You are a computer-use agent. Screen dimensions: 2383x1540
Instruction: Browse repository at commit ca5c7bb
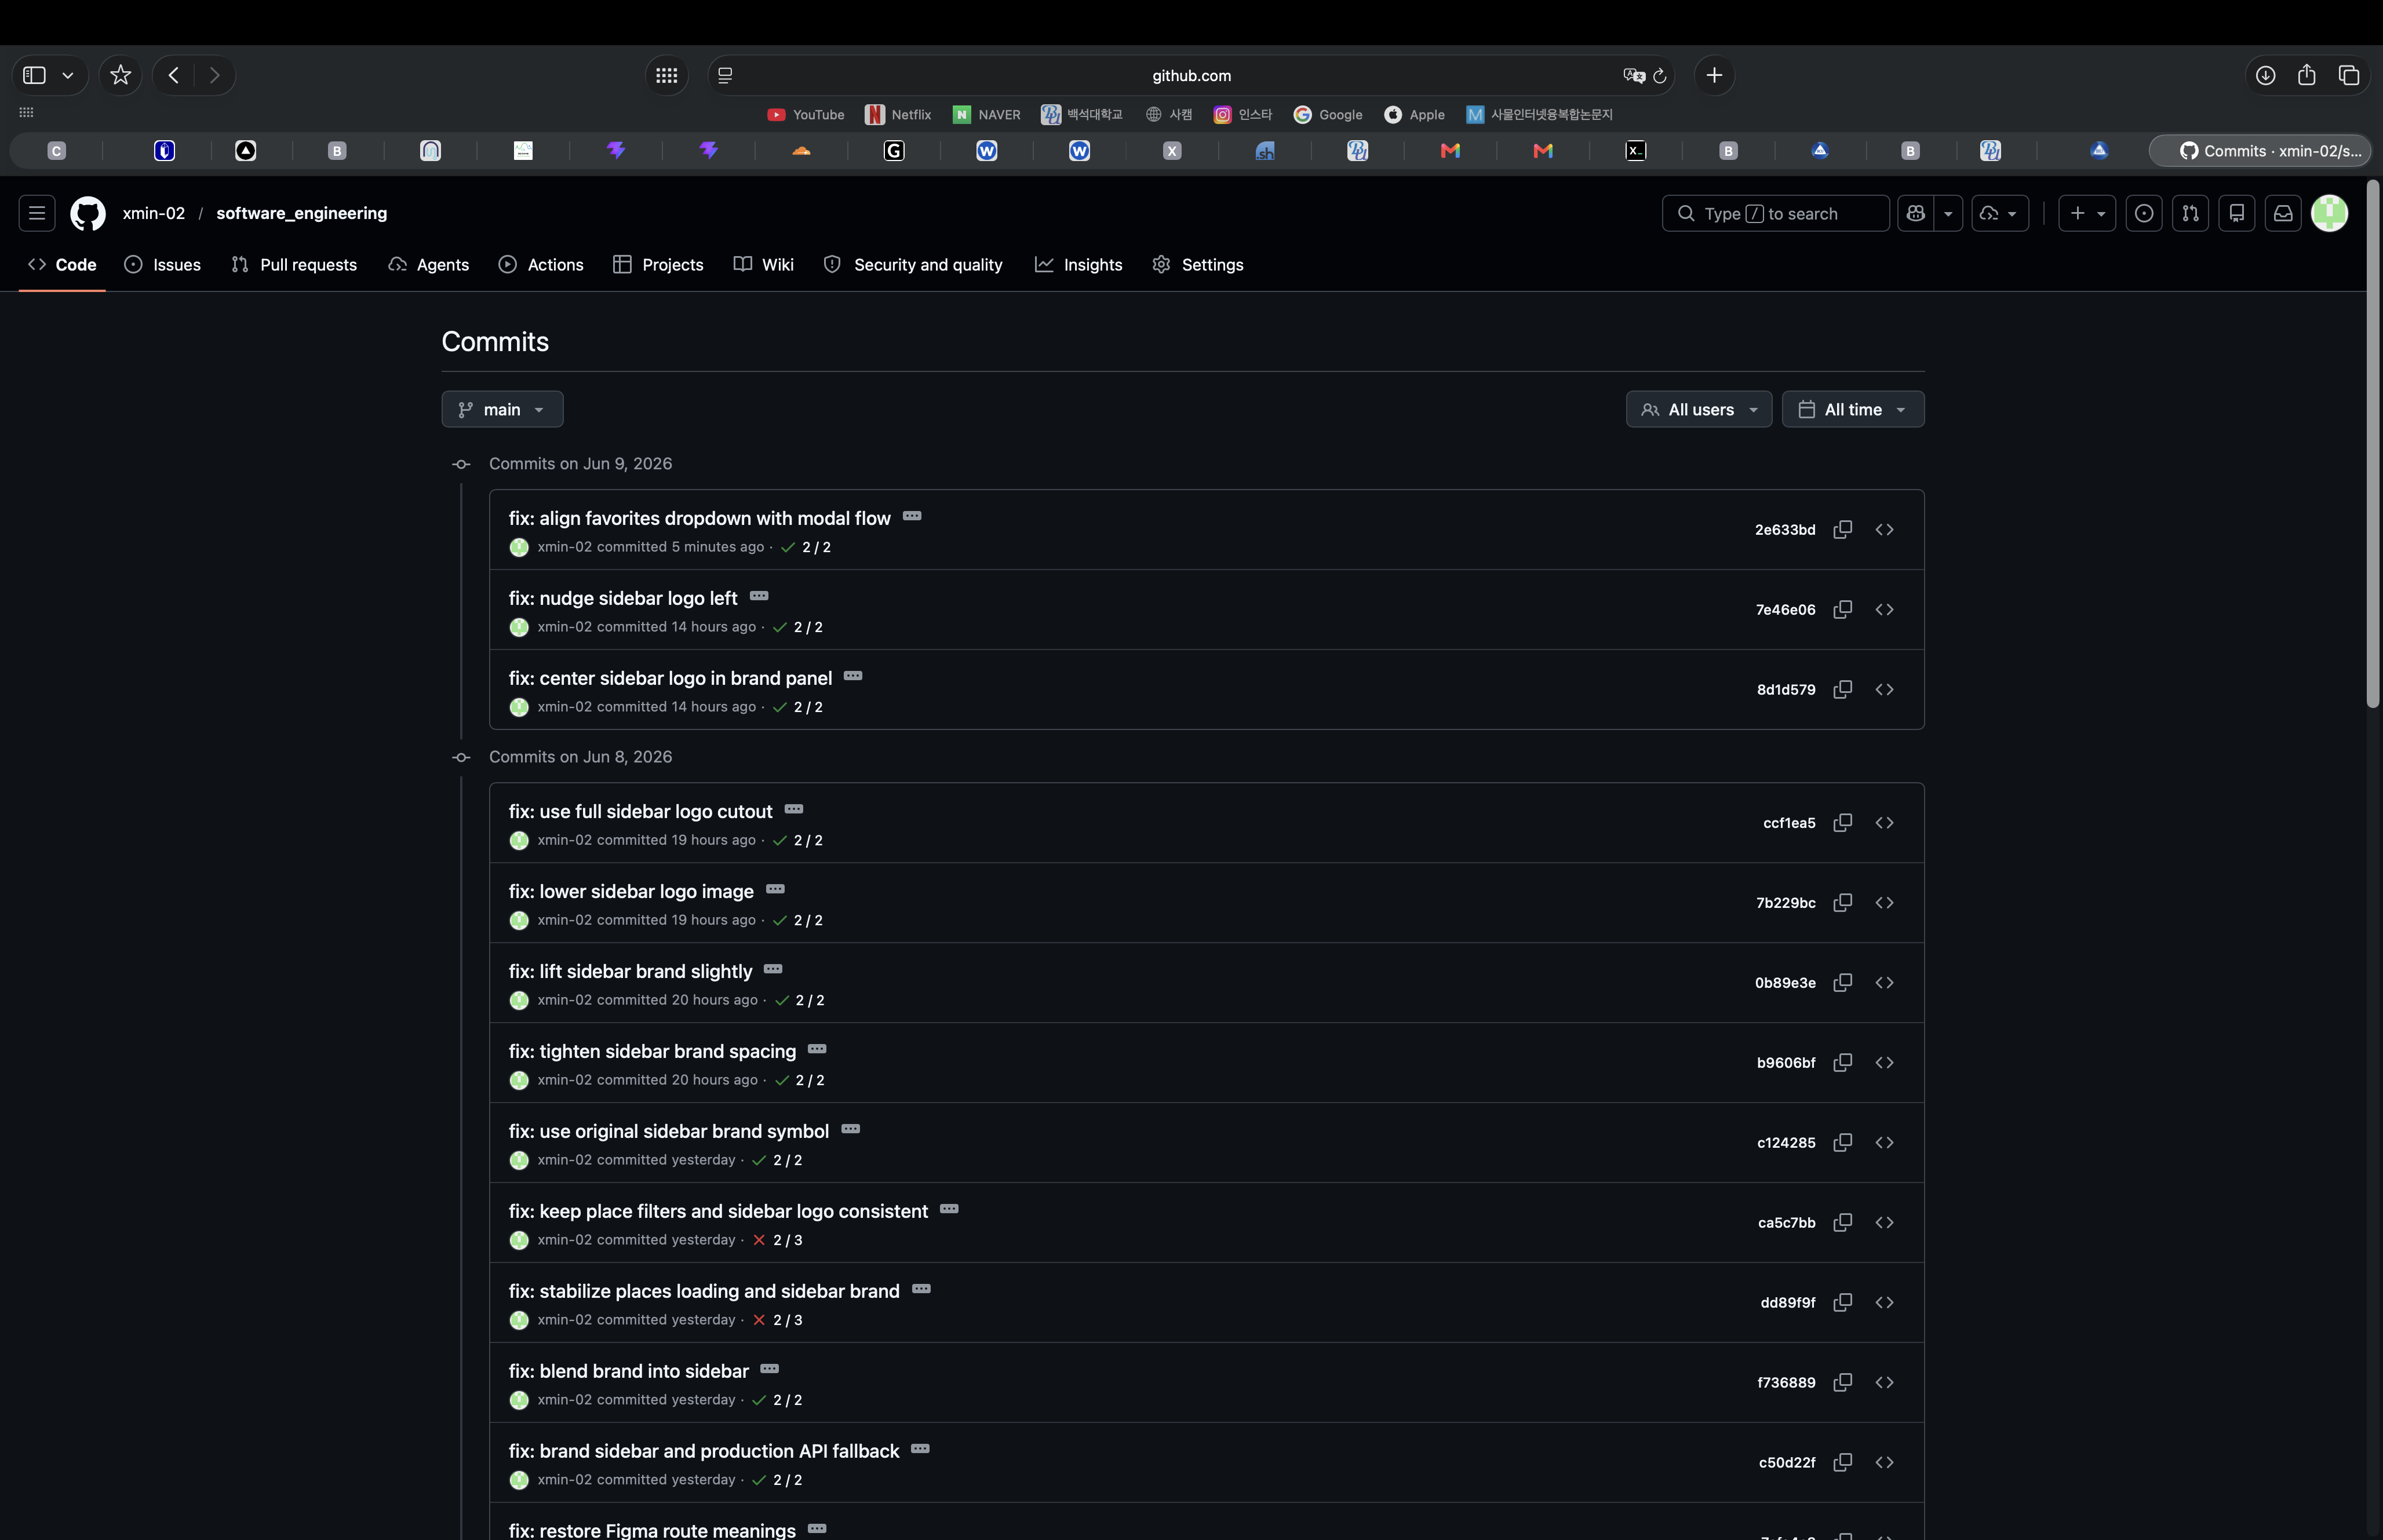pos(1884,1222)
